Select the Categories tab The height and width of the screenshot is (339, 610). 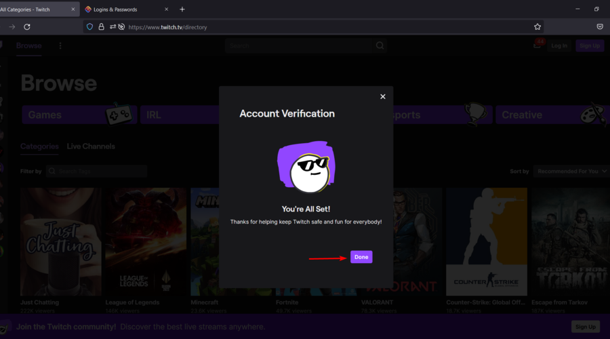(x=39, y=146)
